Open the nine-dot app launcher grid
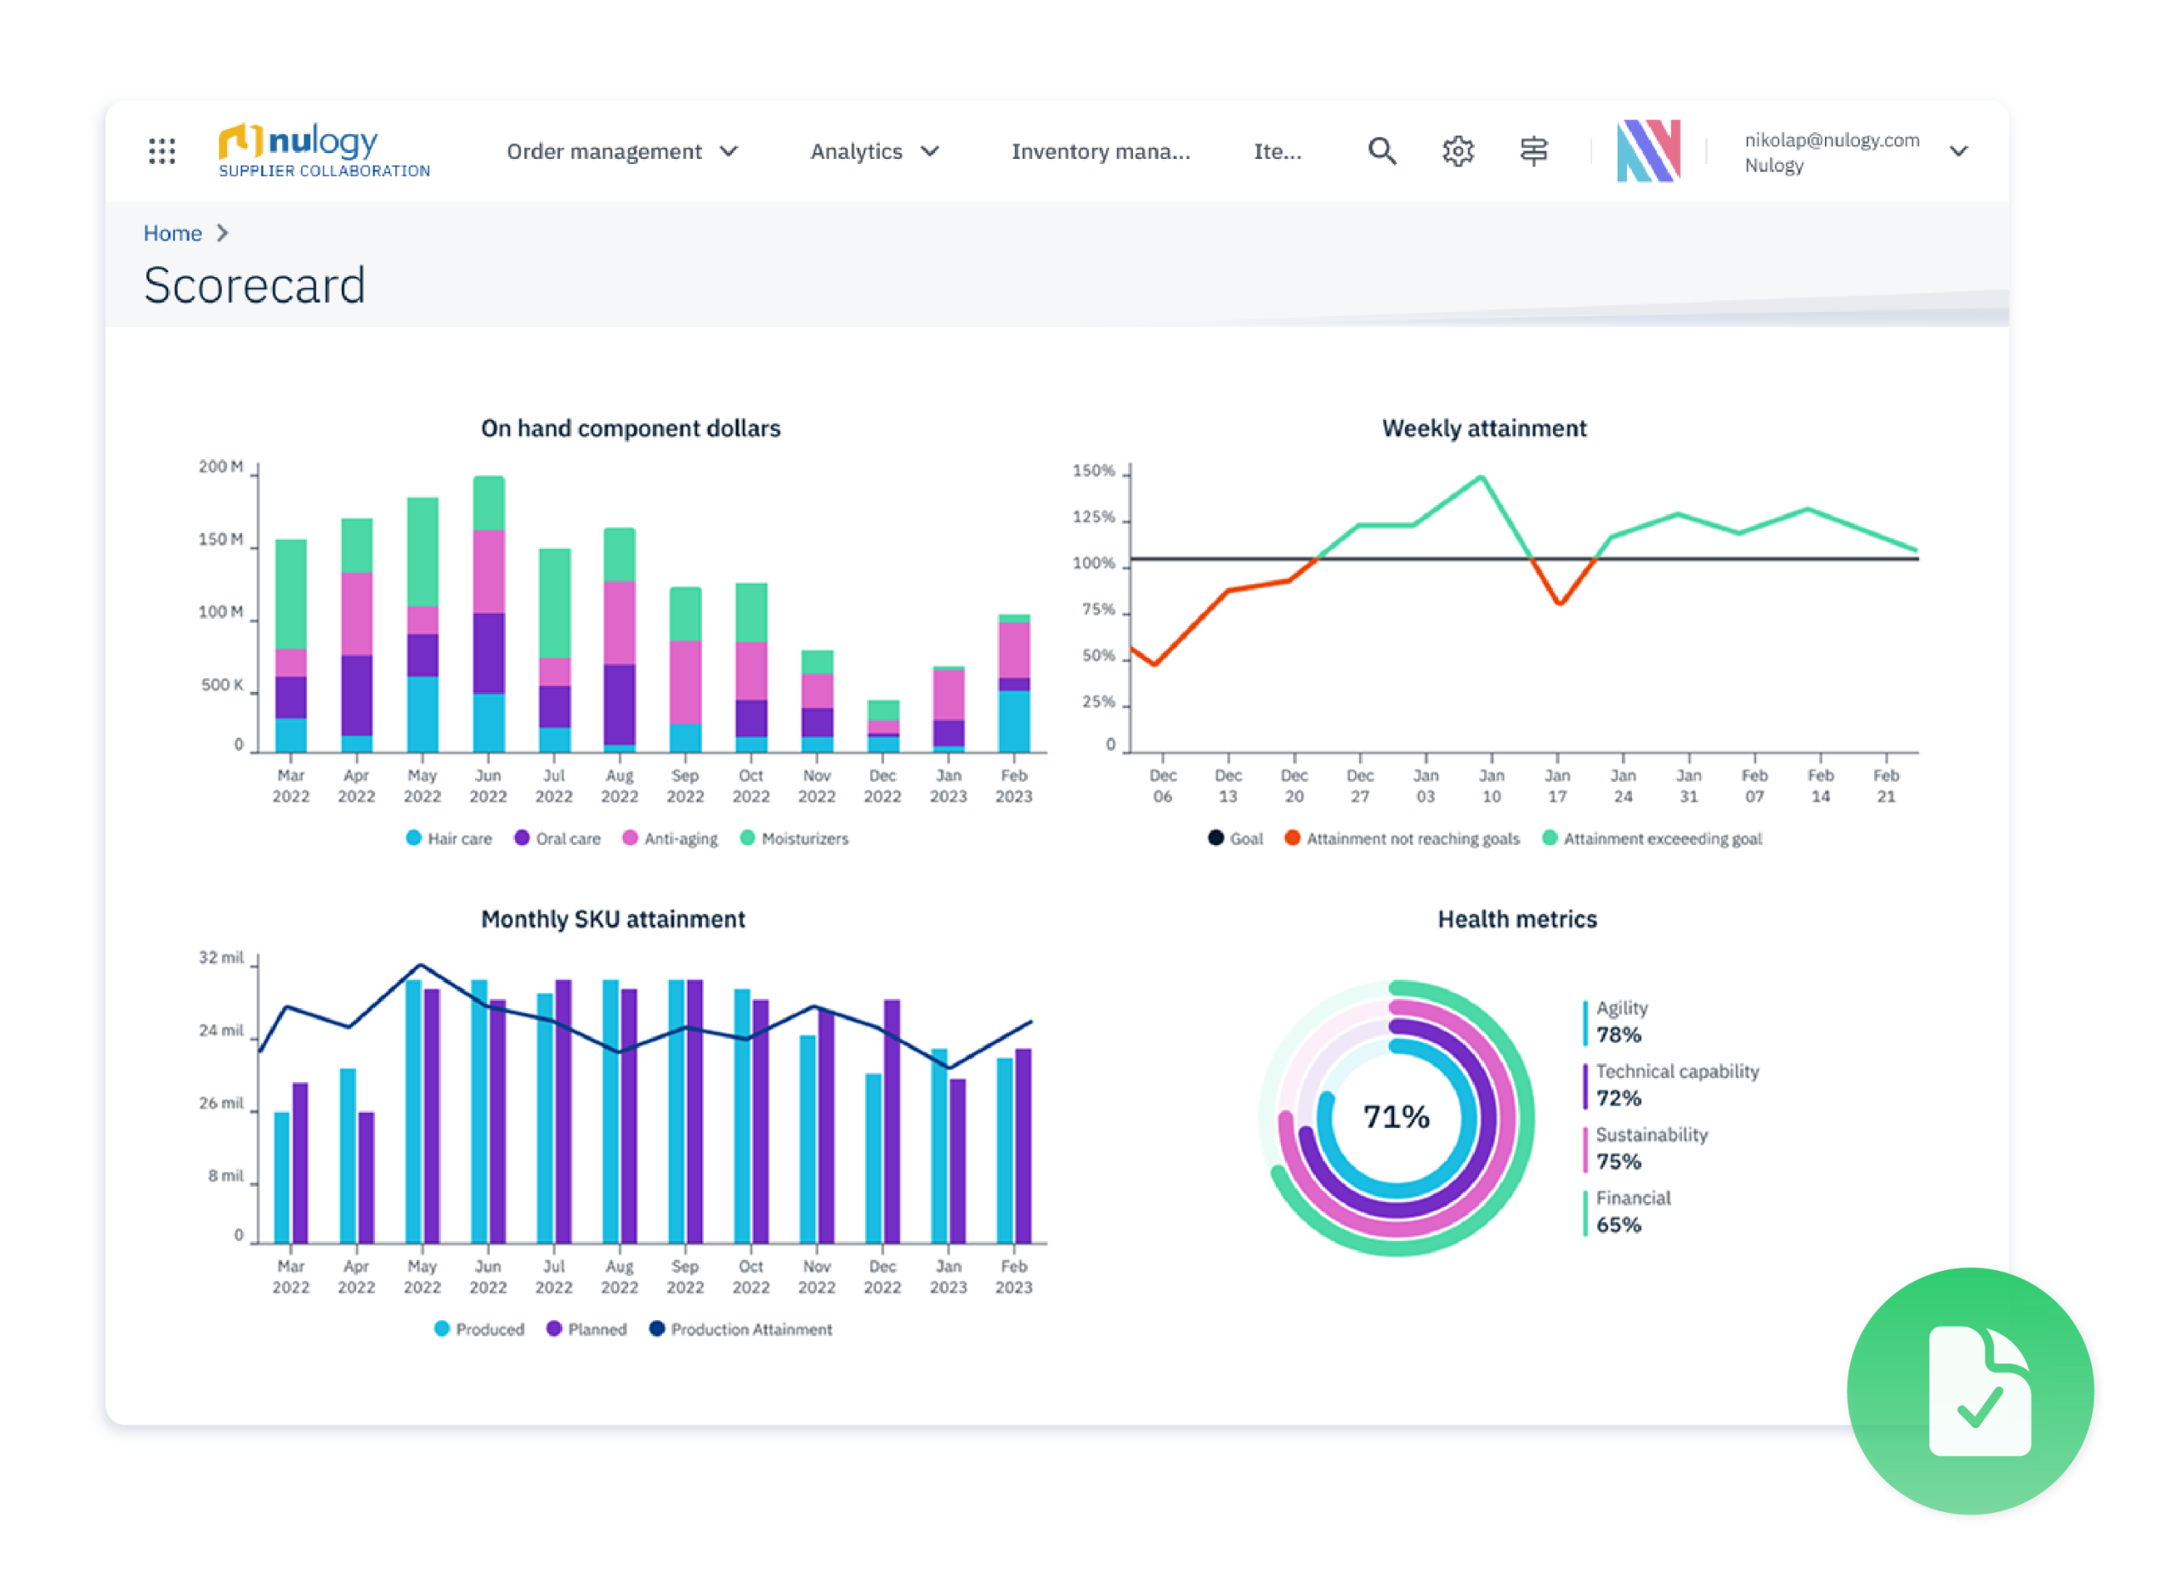This screenshot has height=1587, width=2176. pyautogui.click(x=161, y=150)
